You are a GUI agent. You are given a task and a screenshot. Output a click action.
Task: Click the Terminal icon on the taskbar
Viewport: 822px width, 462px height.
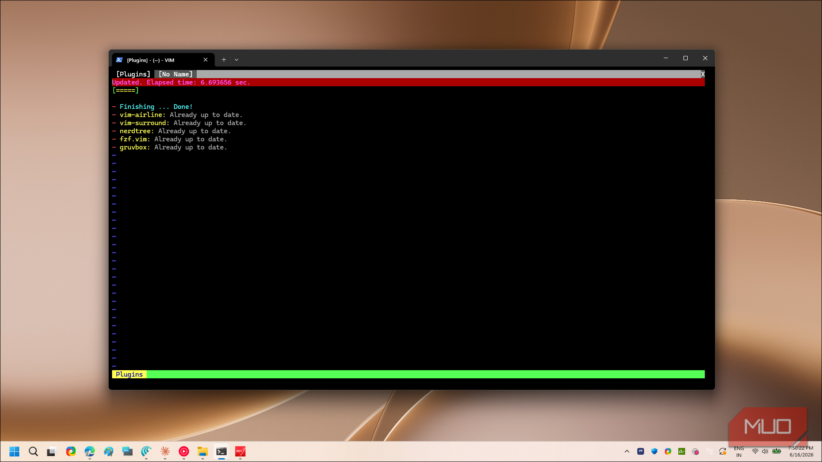click(221, 451)
